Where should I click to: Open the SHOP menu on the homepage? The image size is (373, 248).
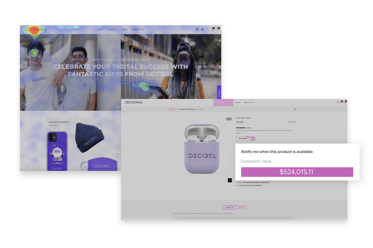coord(100,29)
